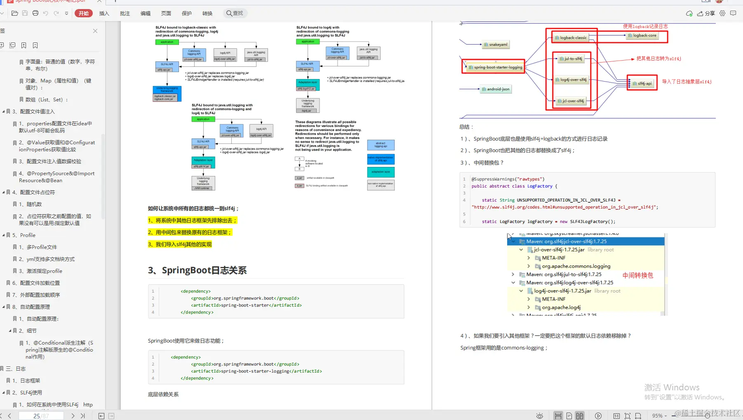The image size is (743, 420).
Task: Collapse the '2、细节' bookmark node
Action: pyautogui.click(x=10, y=331)
